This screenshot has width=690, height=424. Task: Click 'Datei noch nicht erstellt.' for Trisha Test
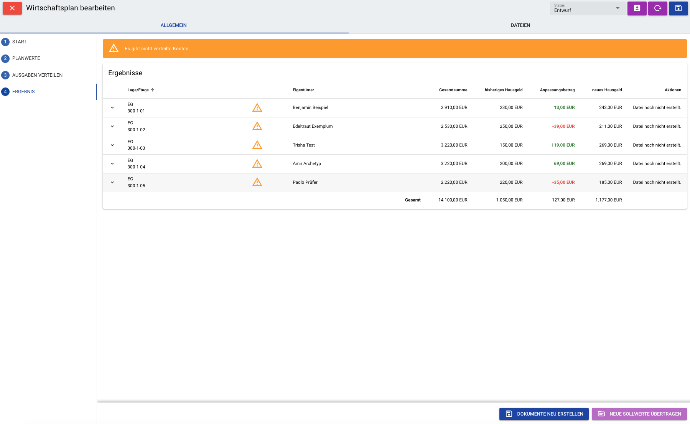tap(657, 145)
